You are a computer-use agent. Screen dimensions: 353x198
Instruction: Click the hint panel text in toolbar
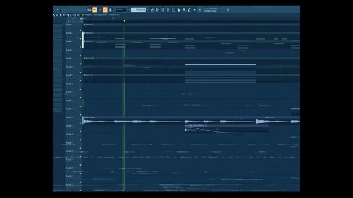[211, 10]
